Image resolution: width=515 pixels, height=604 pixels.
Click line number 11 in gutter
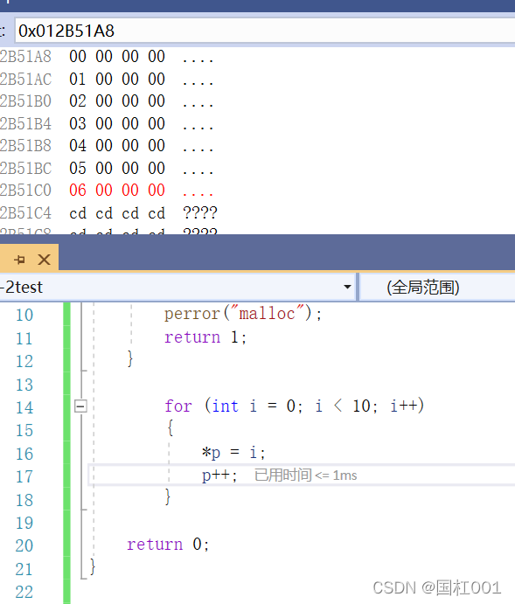point(24,338)
